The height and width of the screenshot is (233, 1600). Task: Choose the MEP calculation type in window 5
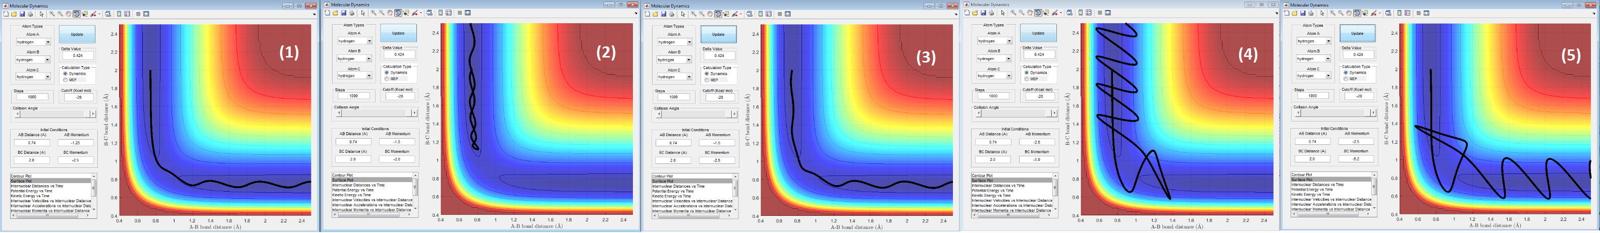(1346, 79)
